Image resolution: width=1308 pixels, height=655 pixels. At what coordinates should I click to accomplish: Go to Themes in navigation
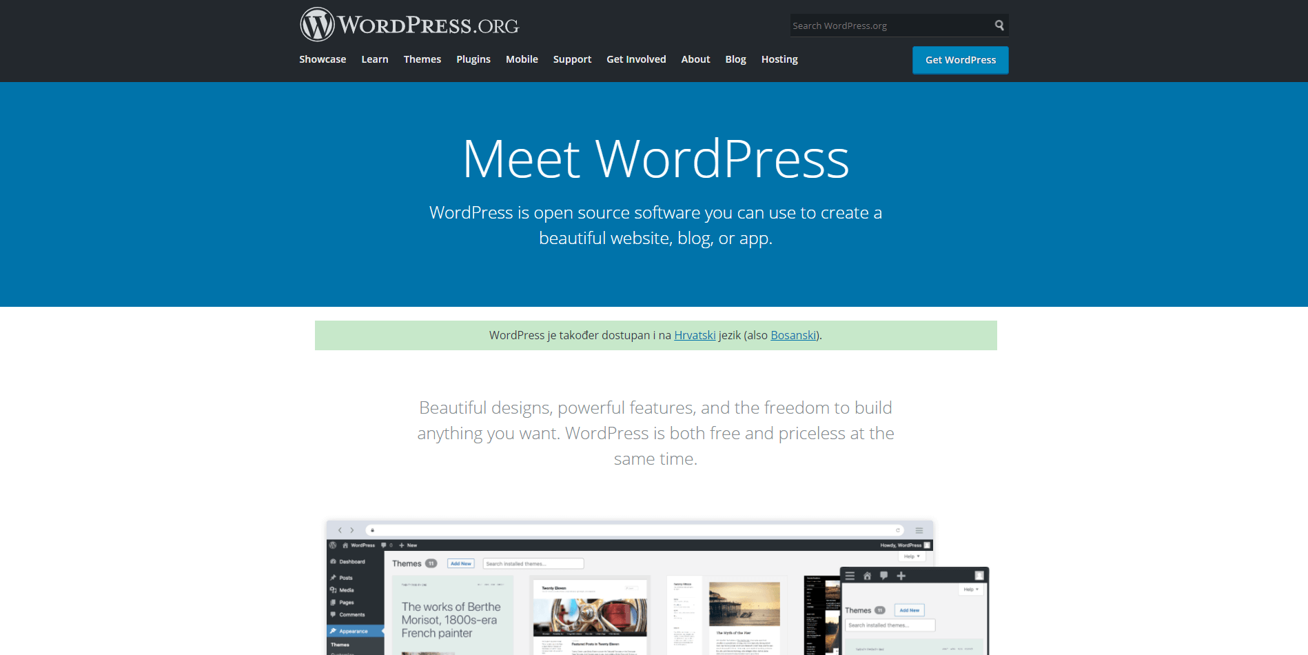pyautogui.click(x=422, y=59)
